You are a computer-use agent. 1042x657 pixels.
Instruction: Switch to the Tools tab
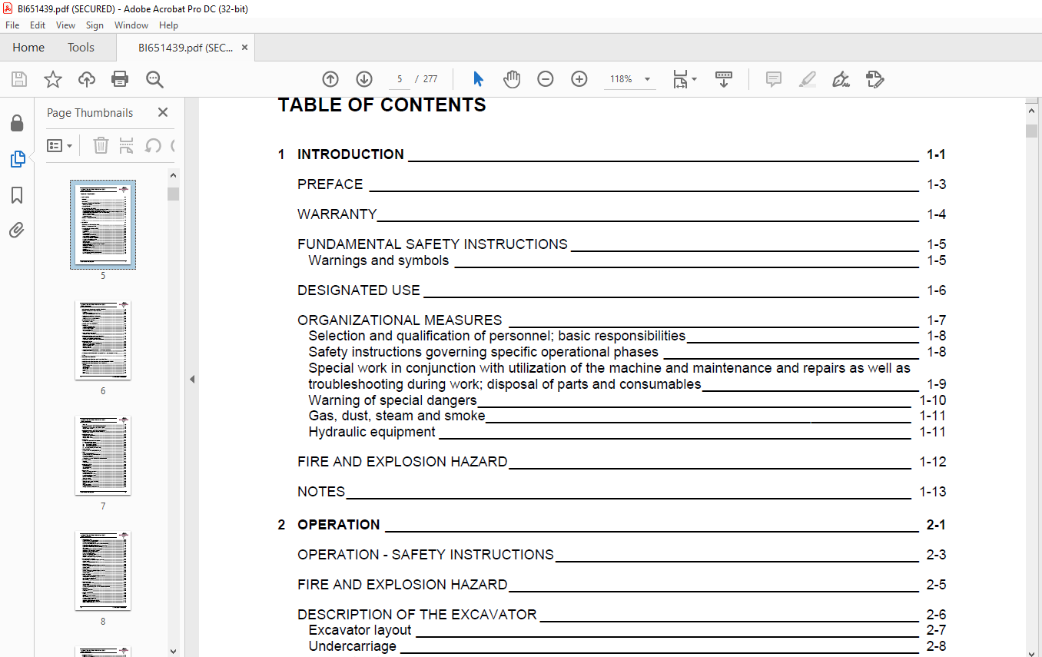[81, 48]
